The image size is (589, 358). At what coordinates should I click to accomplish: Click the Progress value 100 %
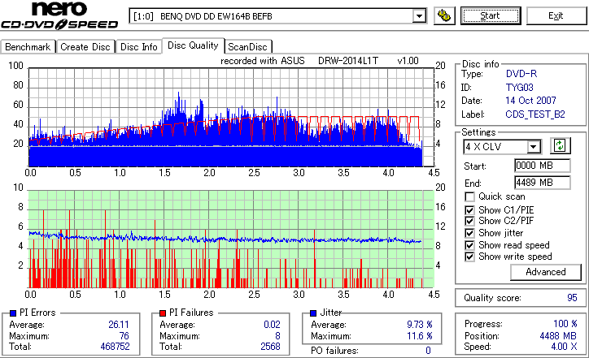565,324
